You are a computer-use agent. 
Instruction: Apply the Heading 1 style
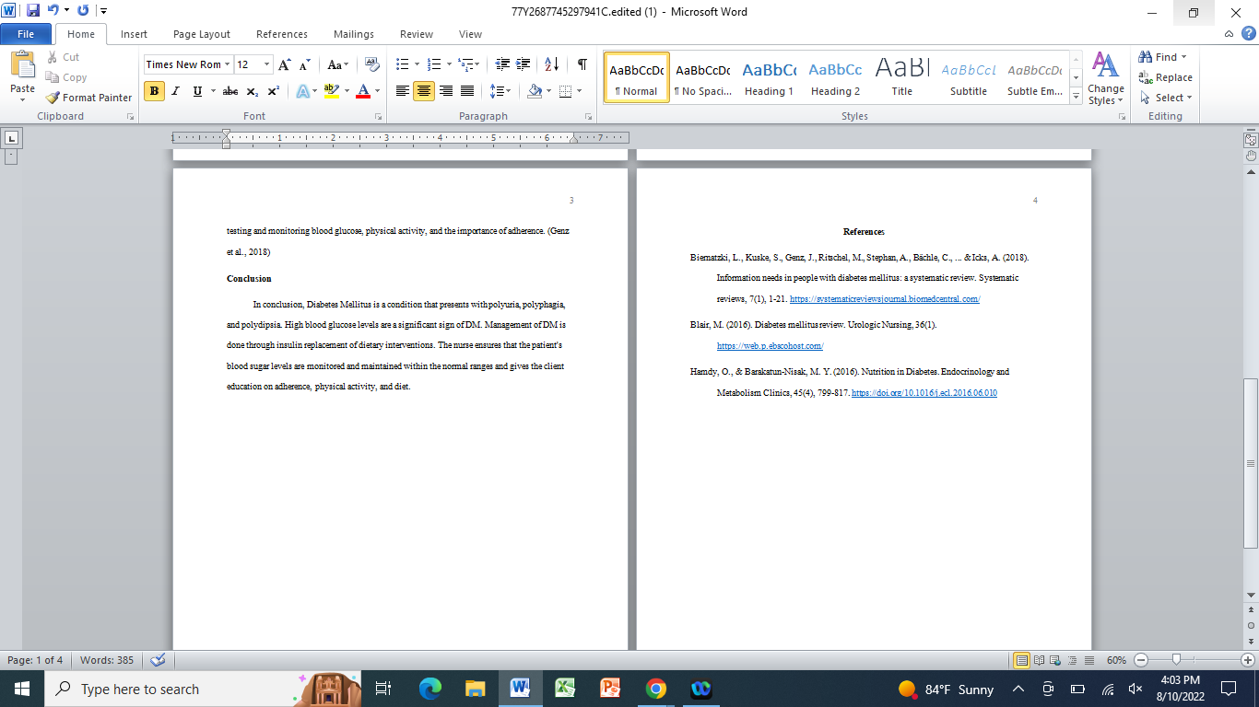(x=770, y=76)
